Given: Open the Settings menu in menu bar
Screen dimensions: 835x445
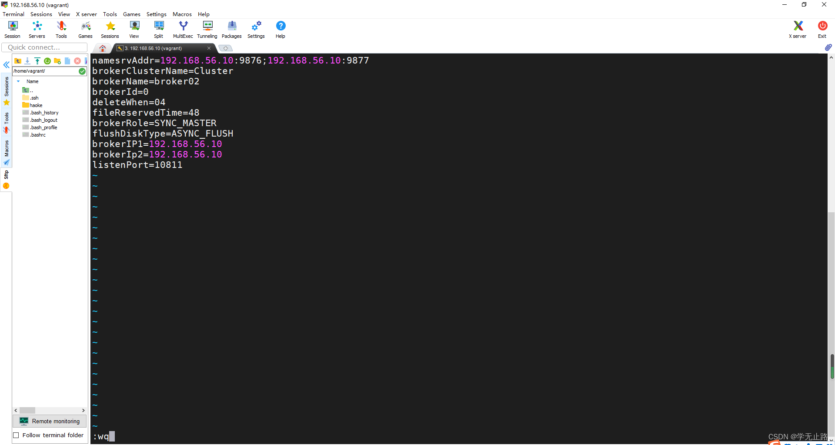Looking at the screenshot, I should pos(157,14).
